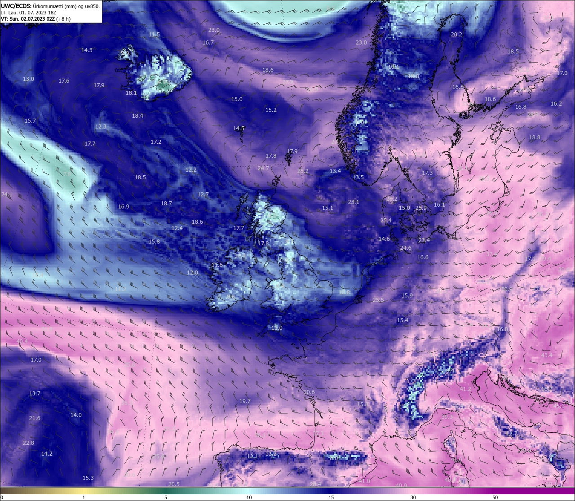Click the UWC/ECDS map title text
The image size is (575, 501).
tap(50, 6)
